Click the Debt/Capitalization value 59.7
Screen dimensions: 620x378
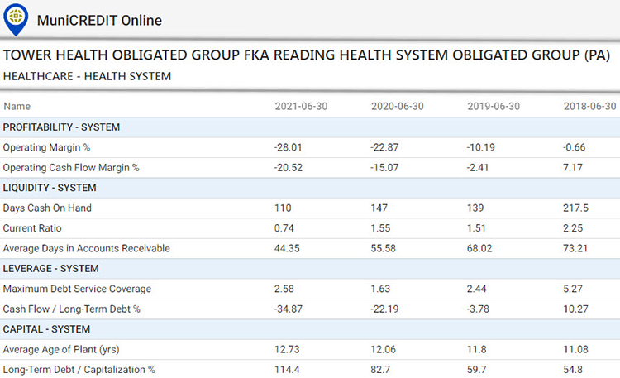tap(476, 369)
